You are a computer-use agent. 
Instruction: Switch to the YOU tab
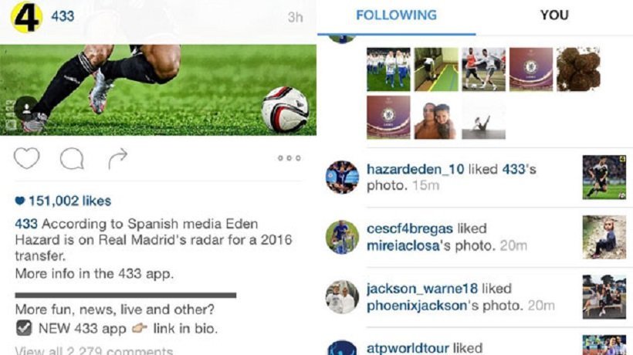pyautogui.click(x=554, y=15)
